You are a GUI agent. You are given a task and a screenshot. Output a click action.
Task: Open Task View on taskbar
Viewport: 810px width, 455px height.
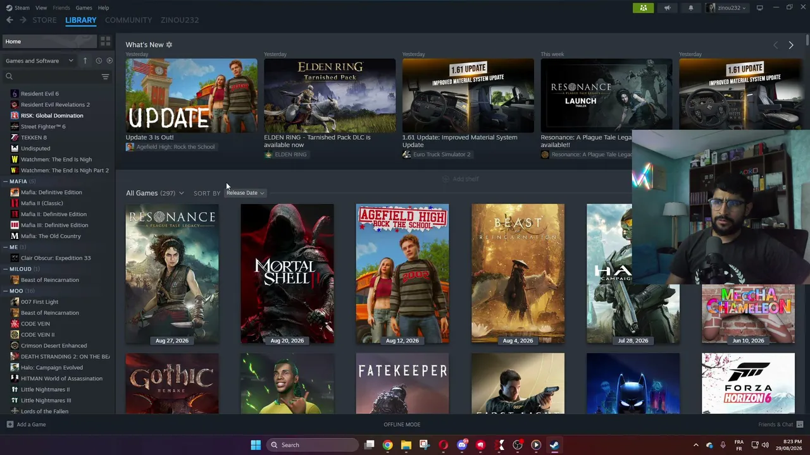369,445
